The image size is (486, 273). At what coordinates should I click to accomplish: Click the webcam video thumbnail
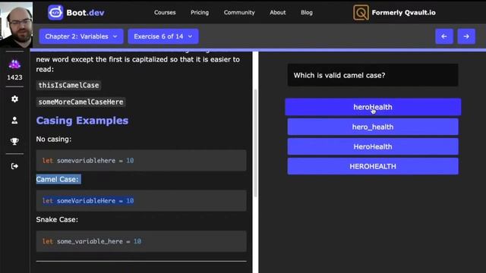(x=16, y=24)
